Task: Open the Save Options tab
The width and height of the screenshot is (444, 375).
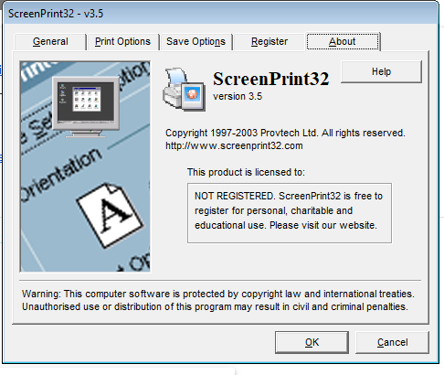Action: [x=196, y=41]
